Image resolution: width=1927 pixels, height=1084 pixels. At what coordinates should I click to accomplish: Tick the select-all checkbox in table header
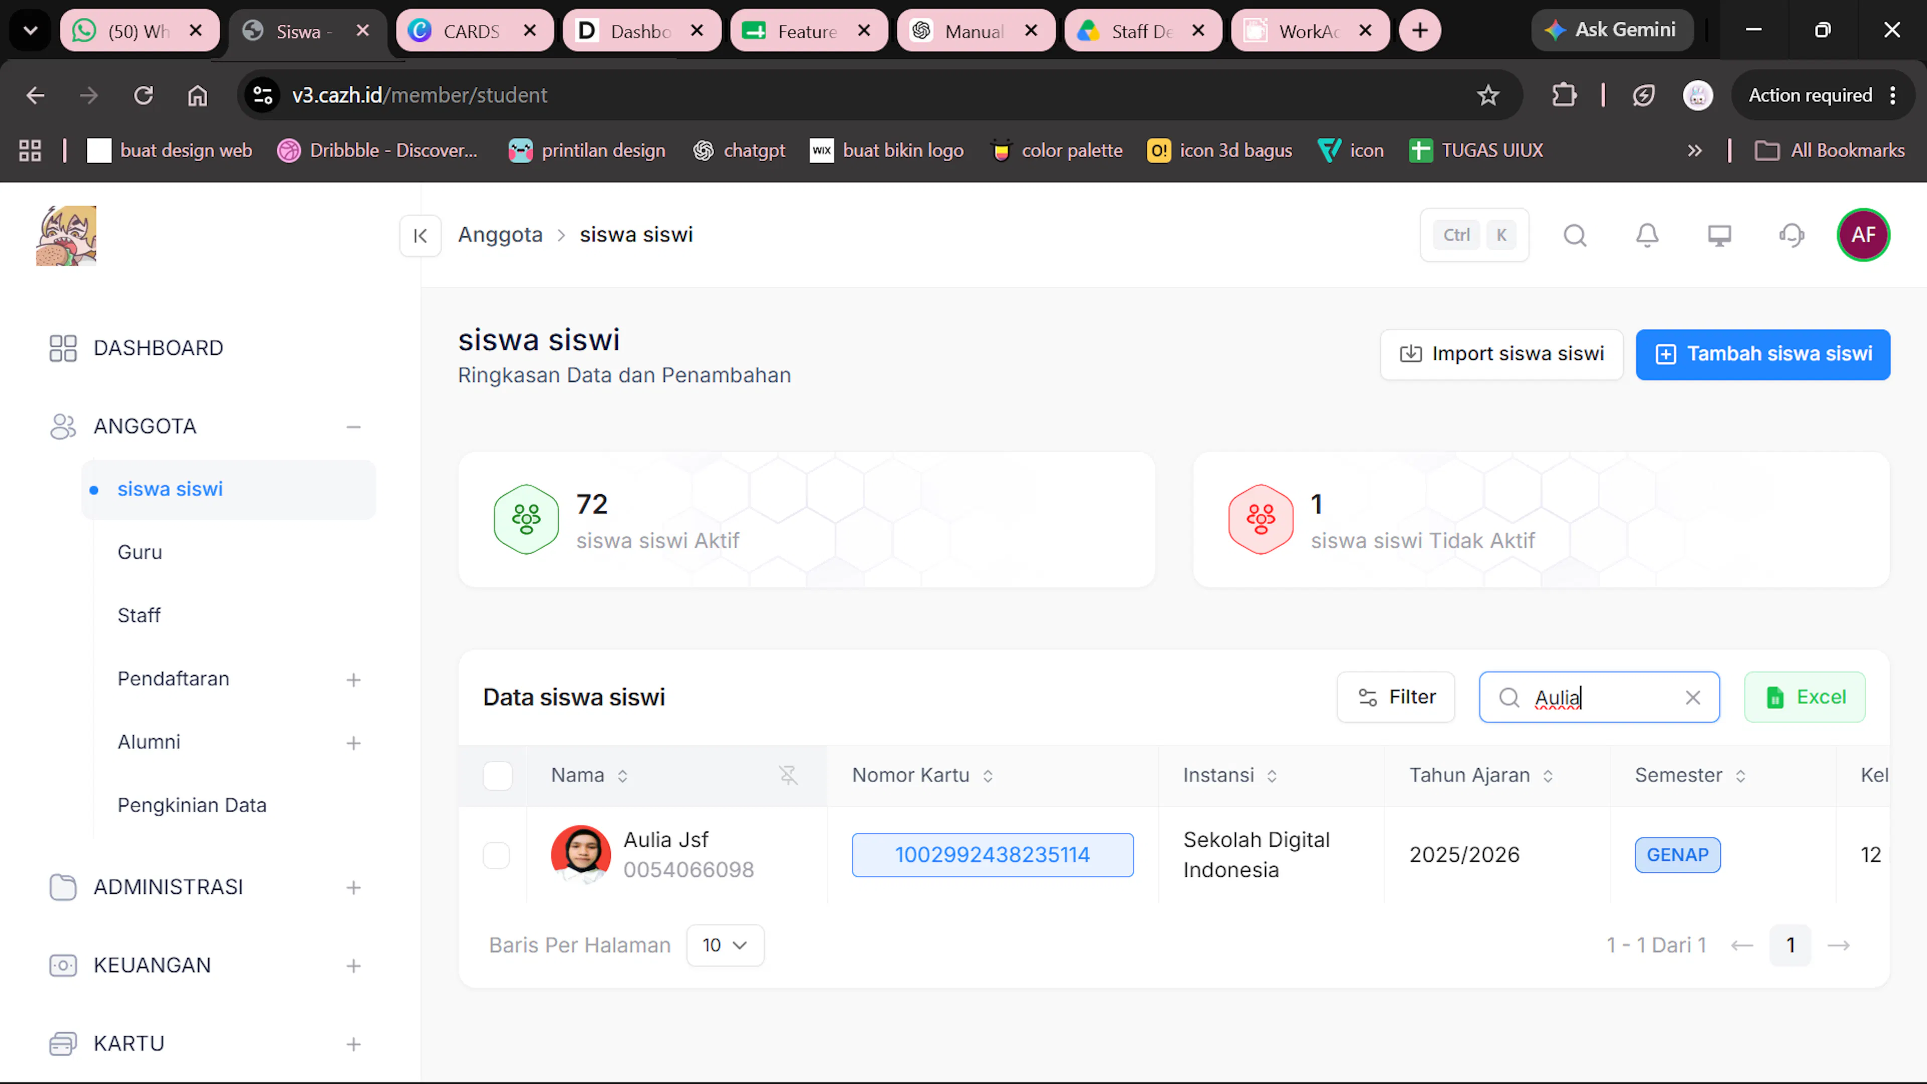[x=497, y=776]
